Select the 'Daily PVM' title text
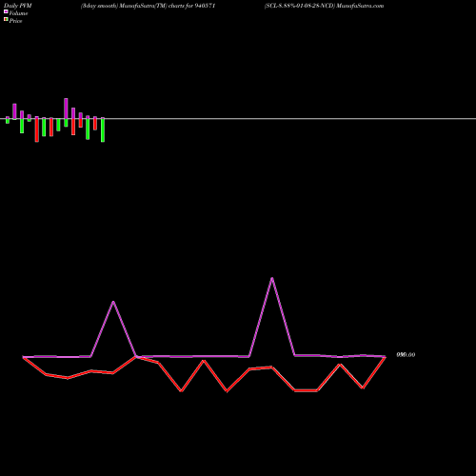 tap(18, 6)
